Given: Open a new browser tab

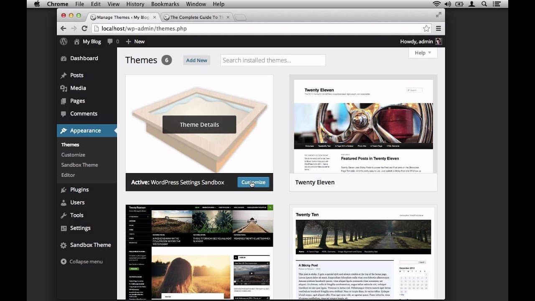Looking at the screenshot, I should point(240,18).
